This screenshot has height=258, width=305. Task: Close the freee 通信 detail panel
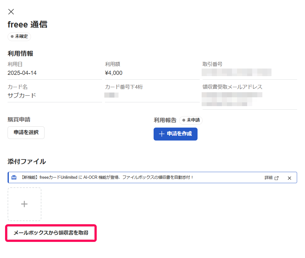[11, 12]
